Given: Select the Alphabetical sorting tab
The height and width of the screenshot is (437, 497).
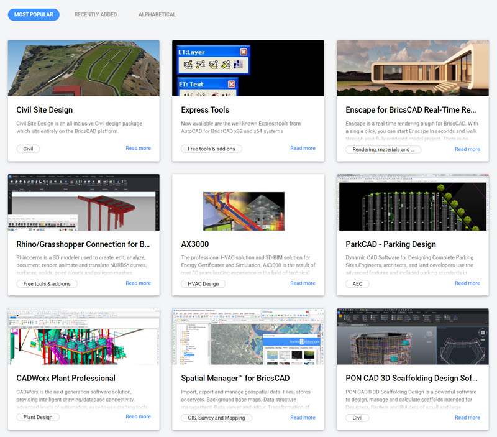Looking at the screenshot, I should pyautogui.click(x=157, y=14).
